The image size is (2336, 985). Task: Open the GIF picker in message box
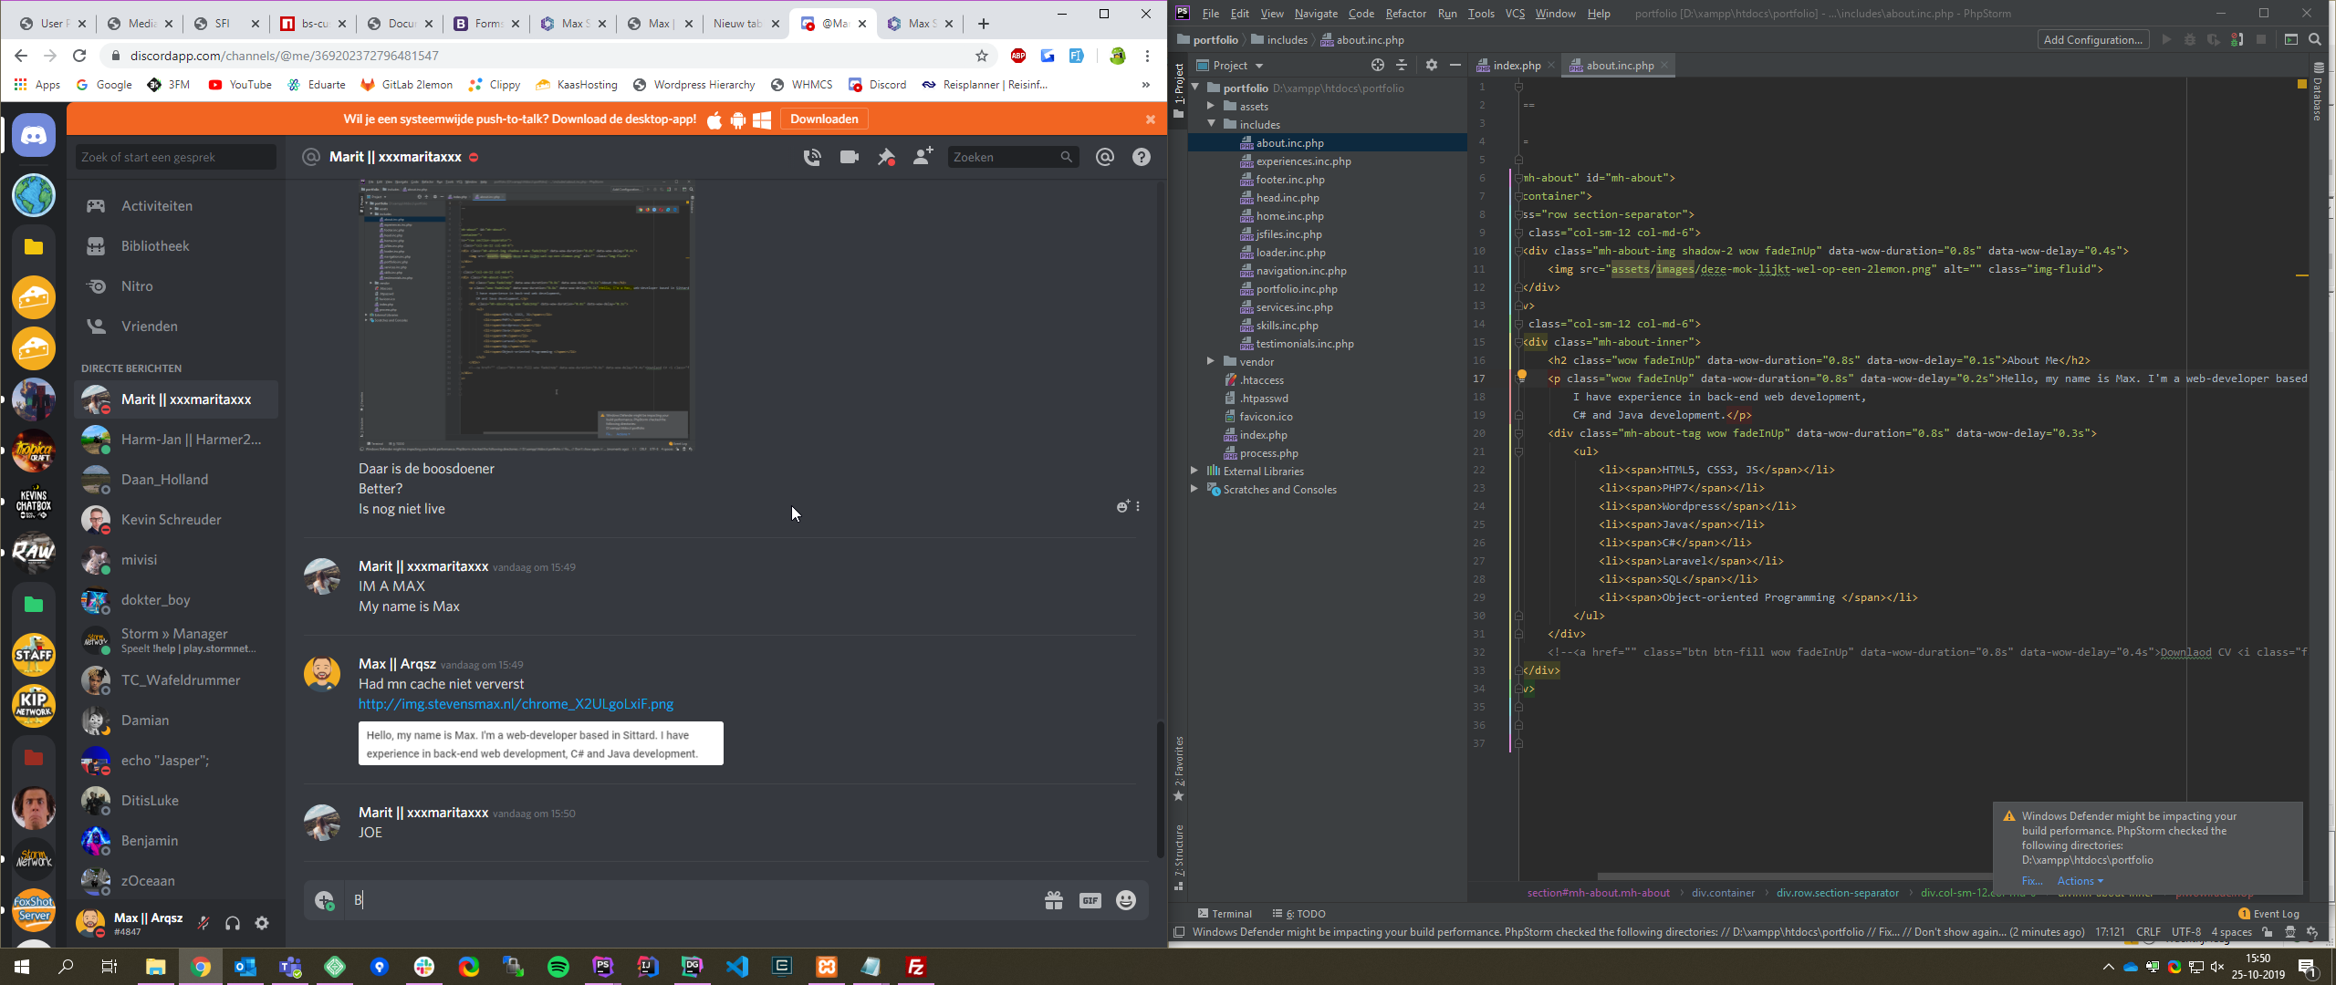tap(1090, 900)
